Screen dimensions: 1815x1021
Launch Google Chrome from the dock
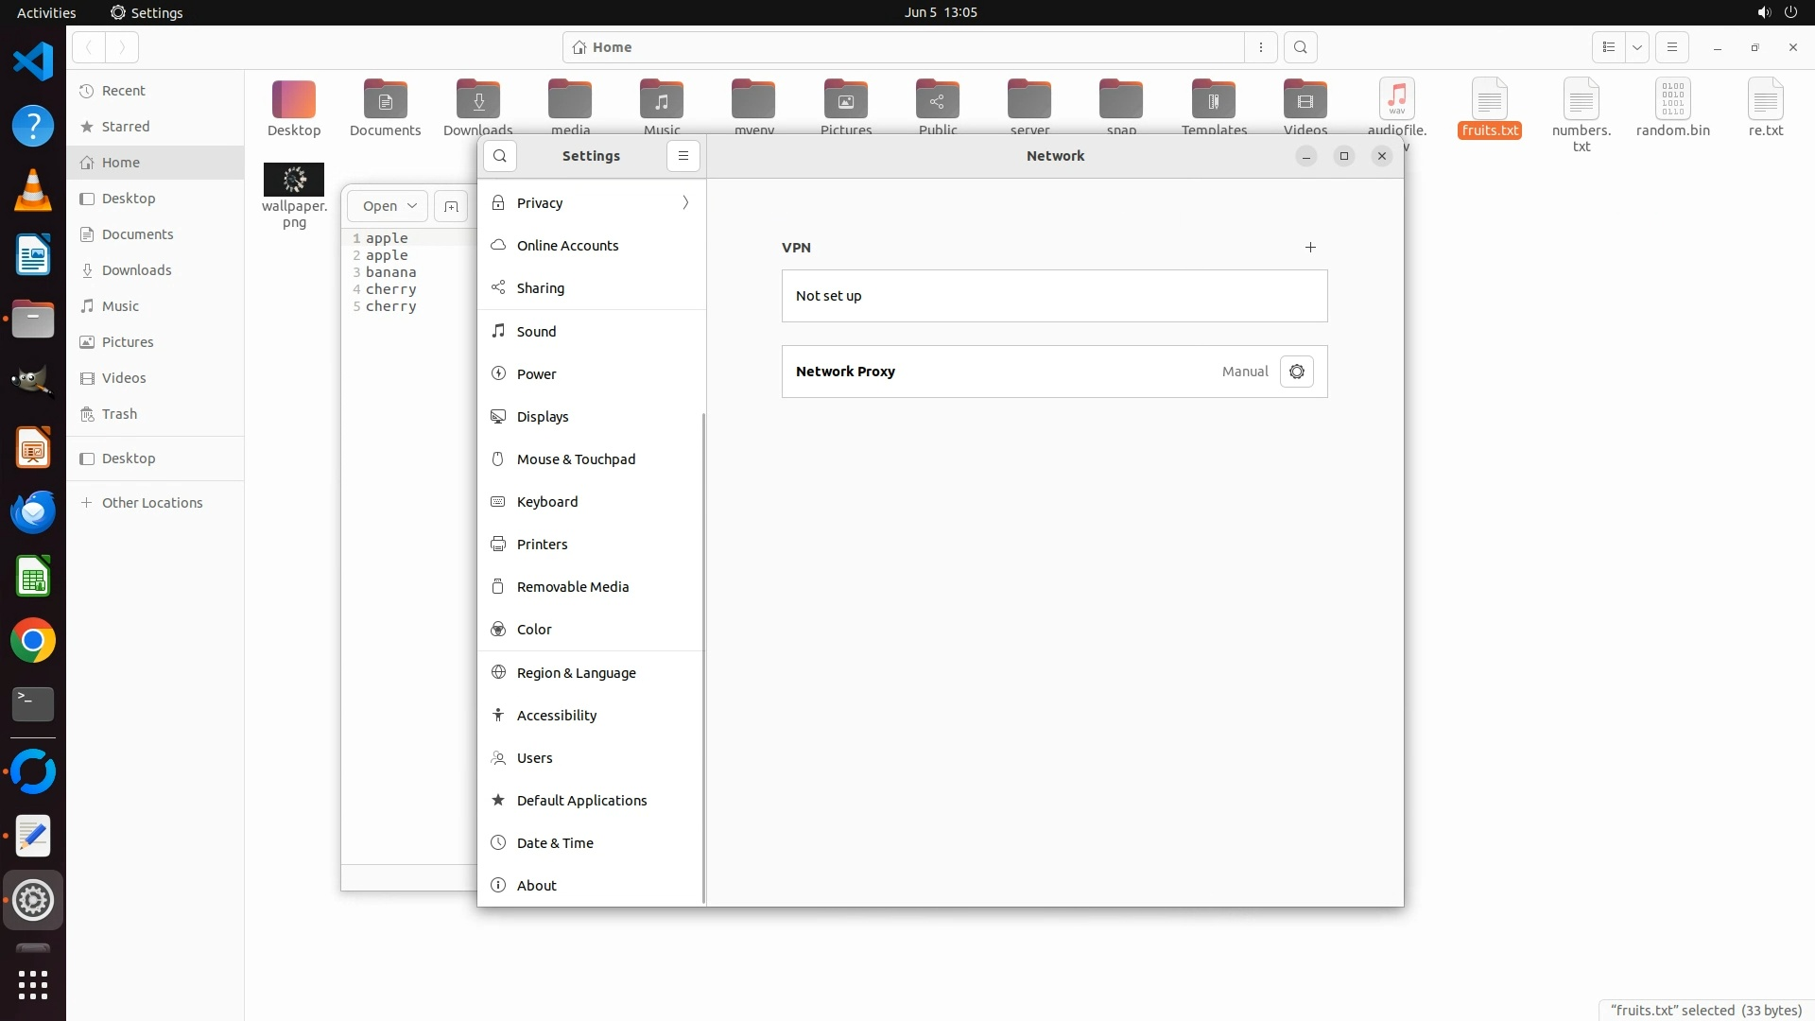point(33,641)
